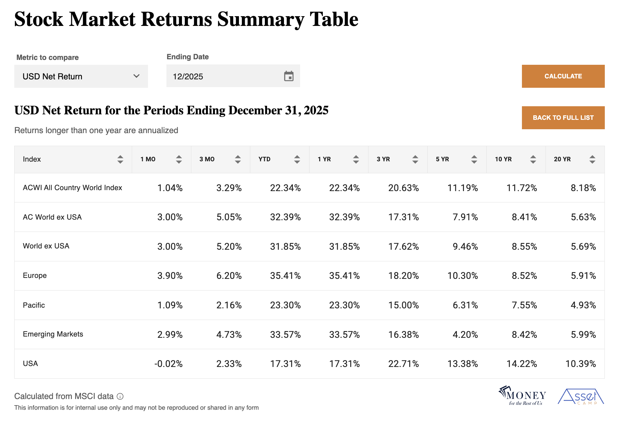The height and width of the screenshot is (423, 621).
Task: Click the USD Net Return dropdown chevron
Action: (x=136, y=76)
